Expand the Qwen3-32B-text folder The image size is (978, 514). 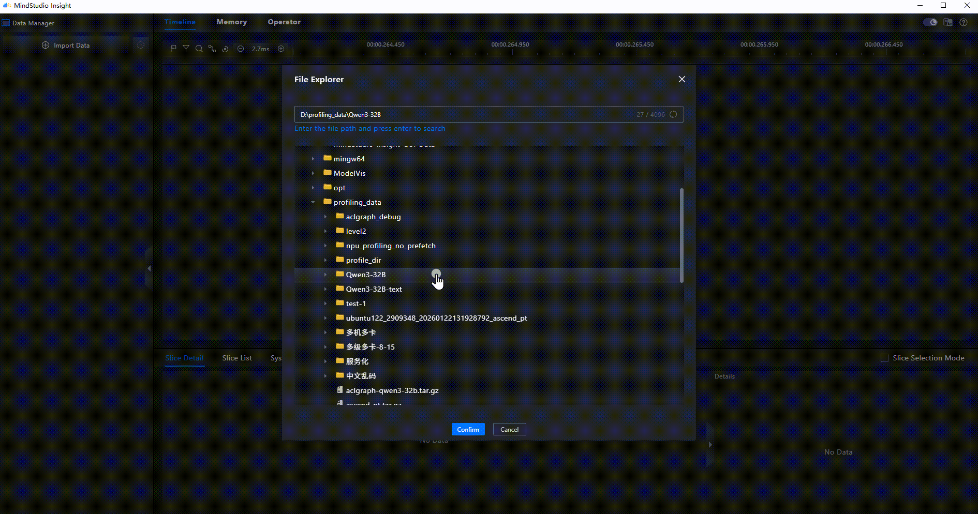coord(325,289)
